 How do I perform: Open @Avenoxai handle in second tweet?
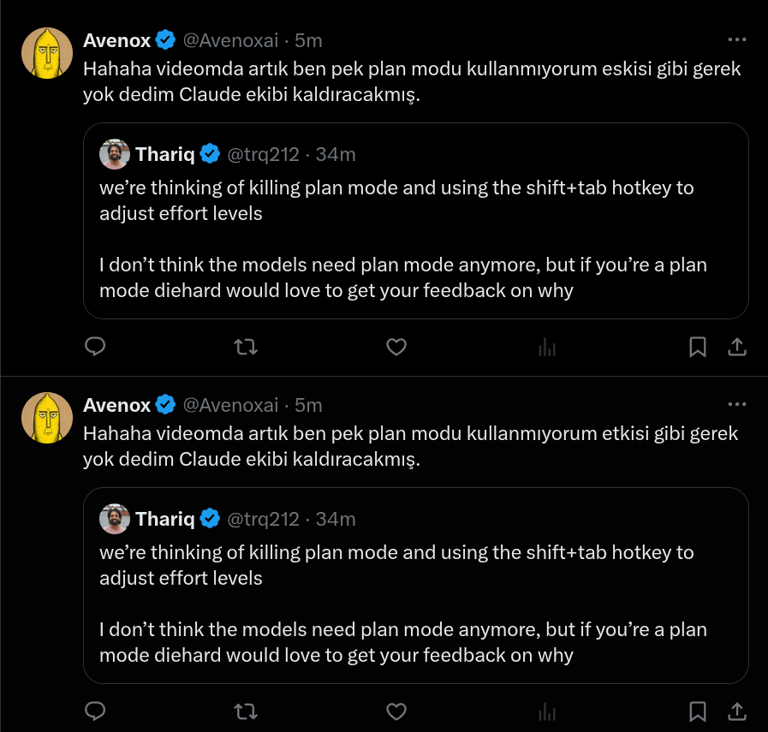(230, 406)
